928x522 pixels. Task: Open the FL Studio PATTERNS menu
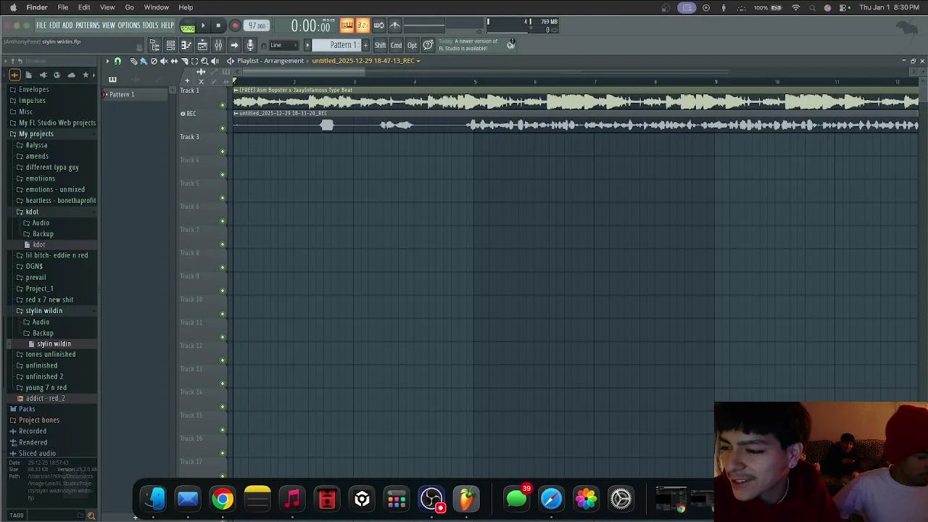tap(87, 25)
